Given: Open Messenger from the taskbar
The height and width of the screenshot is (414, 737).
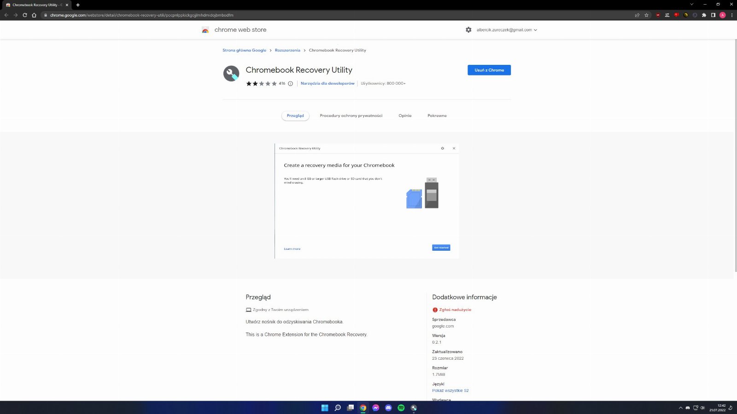Looking at the screenshot, I should click(376, 408).
